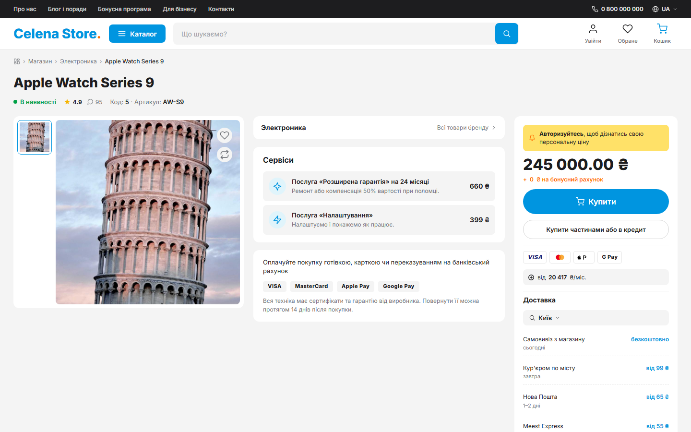The height and width of the screenshot is (432, 691).
Task: Click the безкоштовно pickup price
Action: pyautogui.click(x=650, y=339)
